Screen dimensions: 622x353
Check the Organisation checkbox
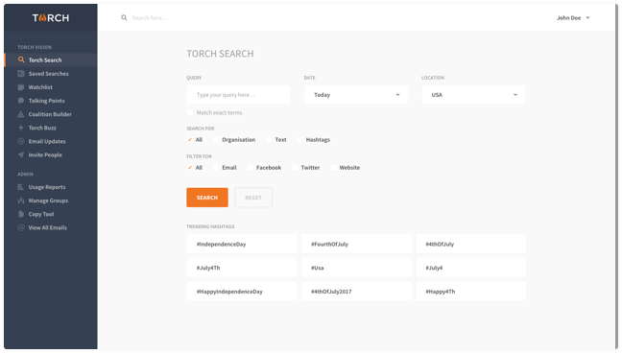pyautogui.click(x=216, y=140)
